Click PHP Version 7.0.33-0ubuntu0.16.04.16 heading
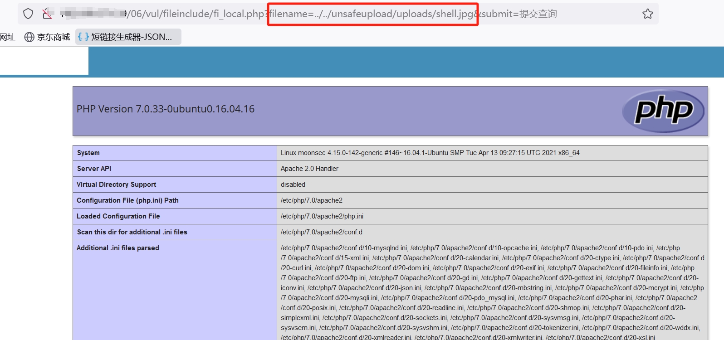The height and width of the screenshot is (340, 724). tap(166, 109)
